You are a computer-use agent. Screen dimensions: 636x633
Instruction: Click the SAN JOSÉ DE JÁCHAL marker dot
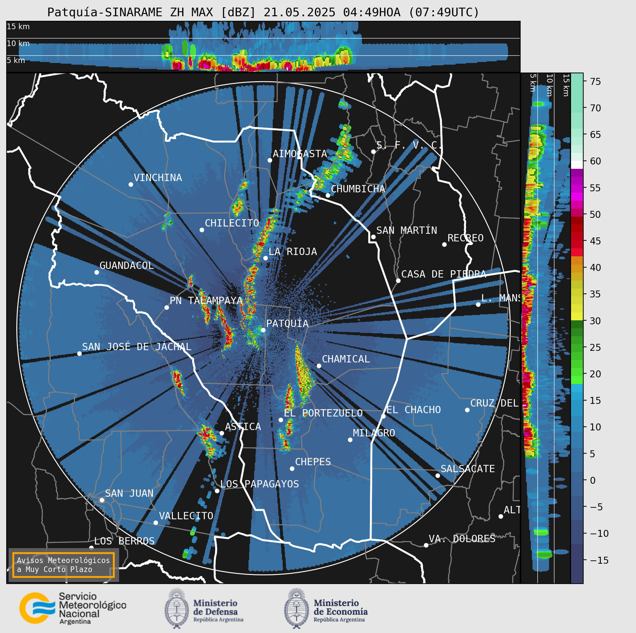[79, 353]
